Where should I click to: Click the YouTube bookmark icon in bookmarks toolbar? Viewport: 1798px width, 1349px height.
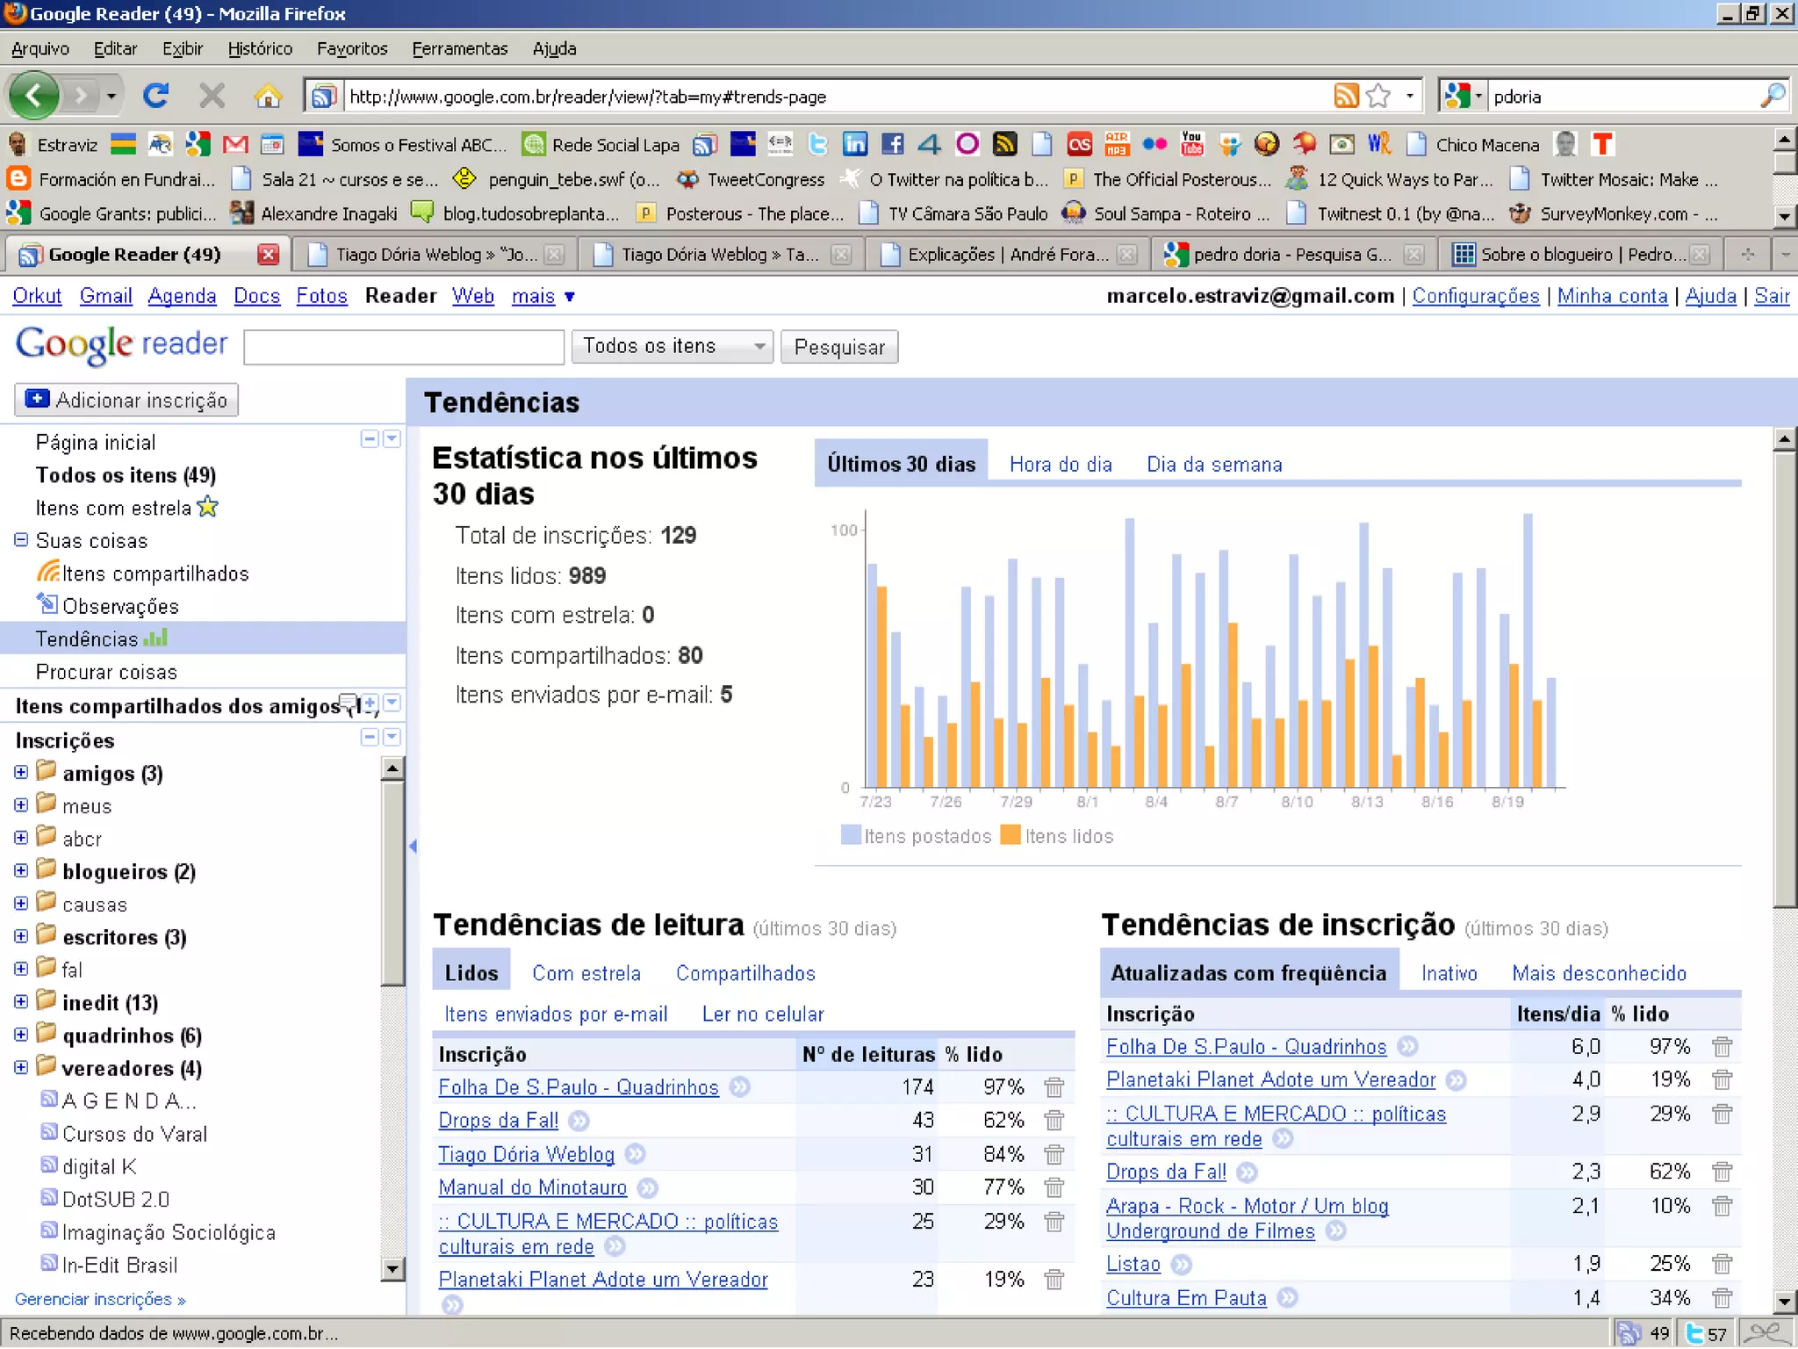(x=1192, y=144)
